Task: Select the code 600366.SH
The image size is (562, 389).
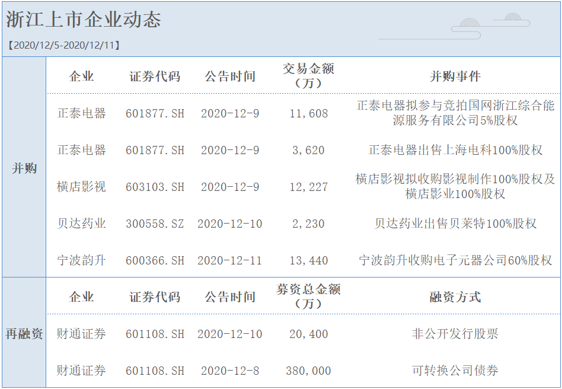Action: (155, 260)
